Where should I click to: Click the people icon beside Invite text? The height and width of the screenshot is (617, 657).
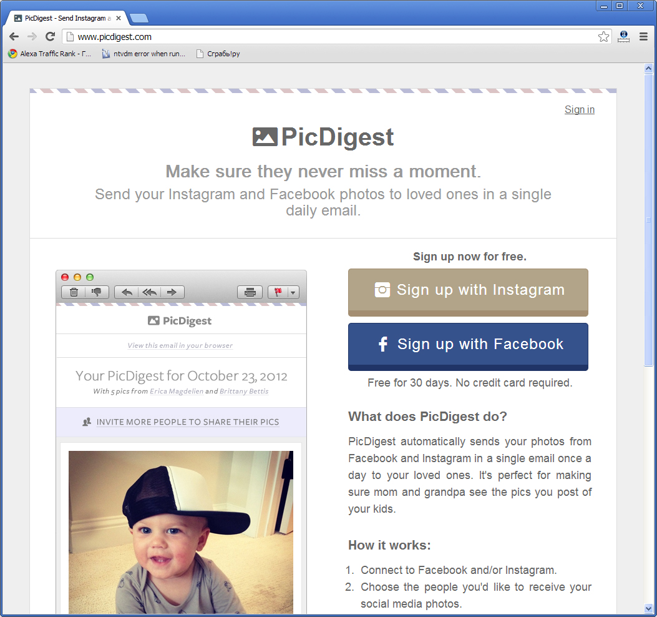(87, 422)
